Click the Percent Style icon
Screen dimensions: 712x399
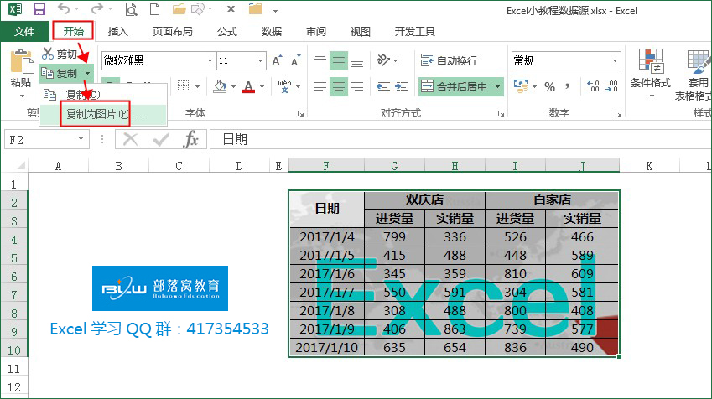coord(549,86)
